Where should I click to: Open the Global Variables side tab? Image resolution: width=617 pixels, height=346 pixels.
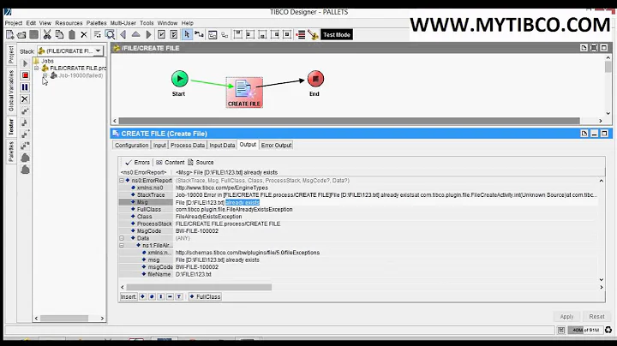coord(11,91)
